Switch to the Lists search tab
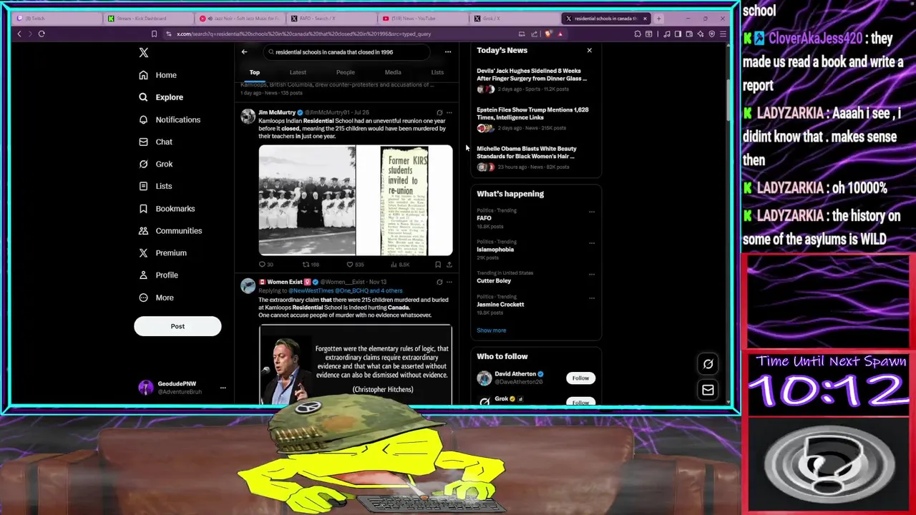 tap(437, 72)
